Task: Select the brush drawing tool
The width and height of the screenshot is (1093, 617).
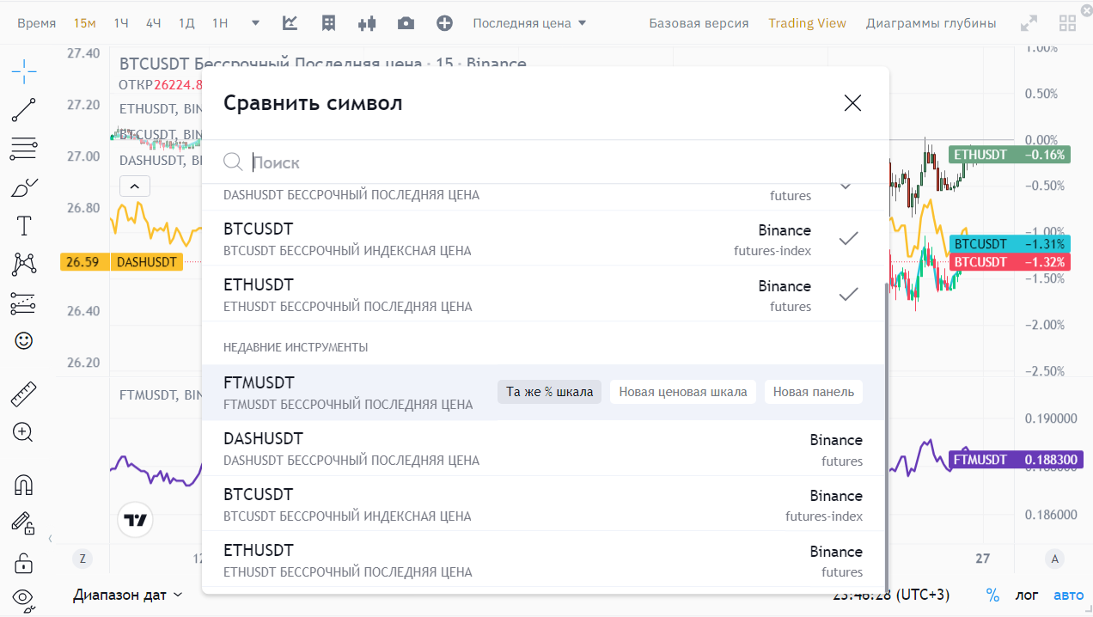Action: [24, 187]
